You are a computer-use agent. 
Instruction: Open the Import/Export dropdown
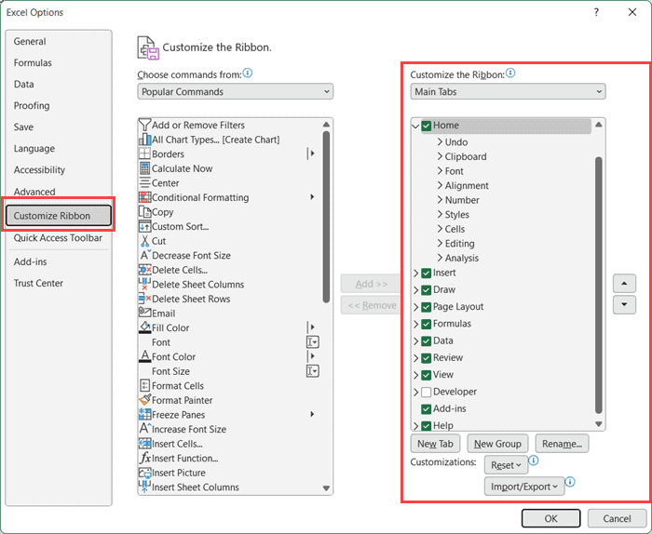point(524,487)
